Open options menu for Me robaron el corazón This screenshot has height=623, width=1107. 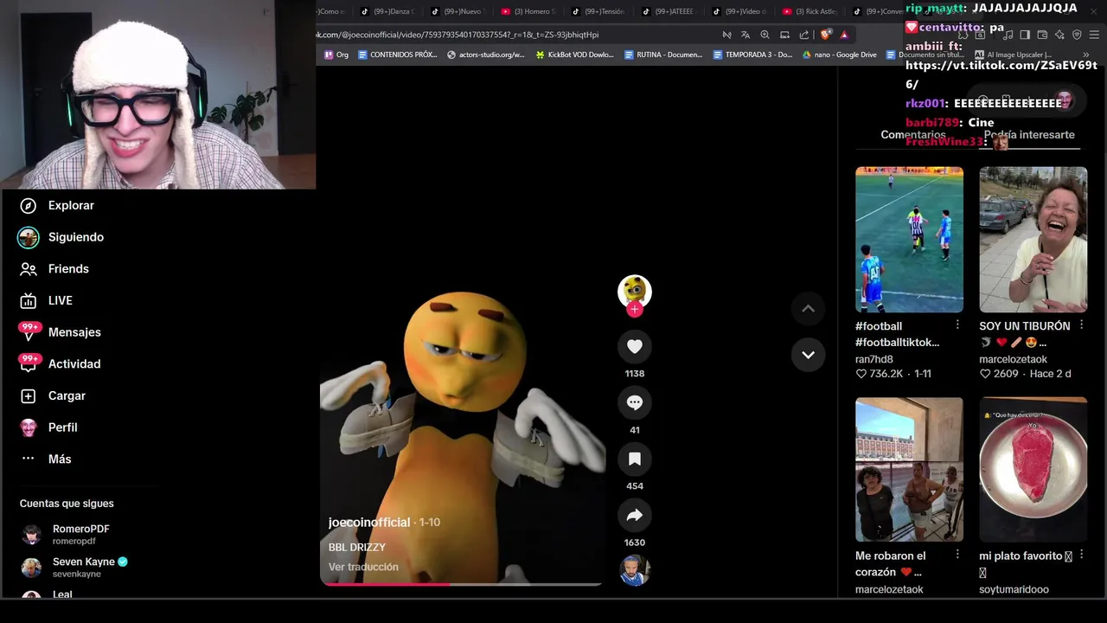point(957,555)
